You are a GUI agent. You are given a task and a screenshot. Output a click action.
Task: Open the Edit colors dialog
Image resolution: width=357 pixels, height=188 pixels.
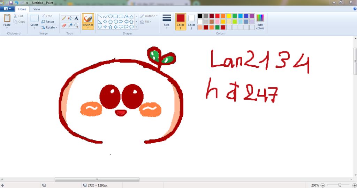click(x=260, y=22)
